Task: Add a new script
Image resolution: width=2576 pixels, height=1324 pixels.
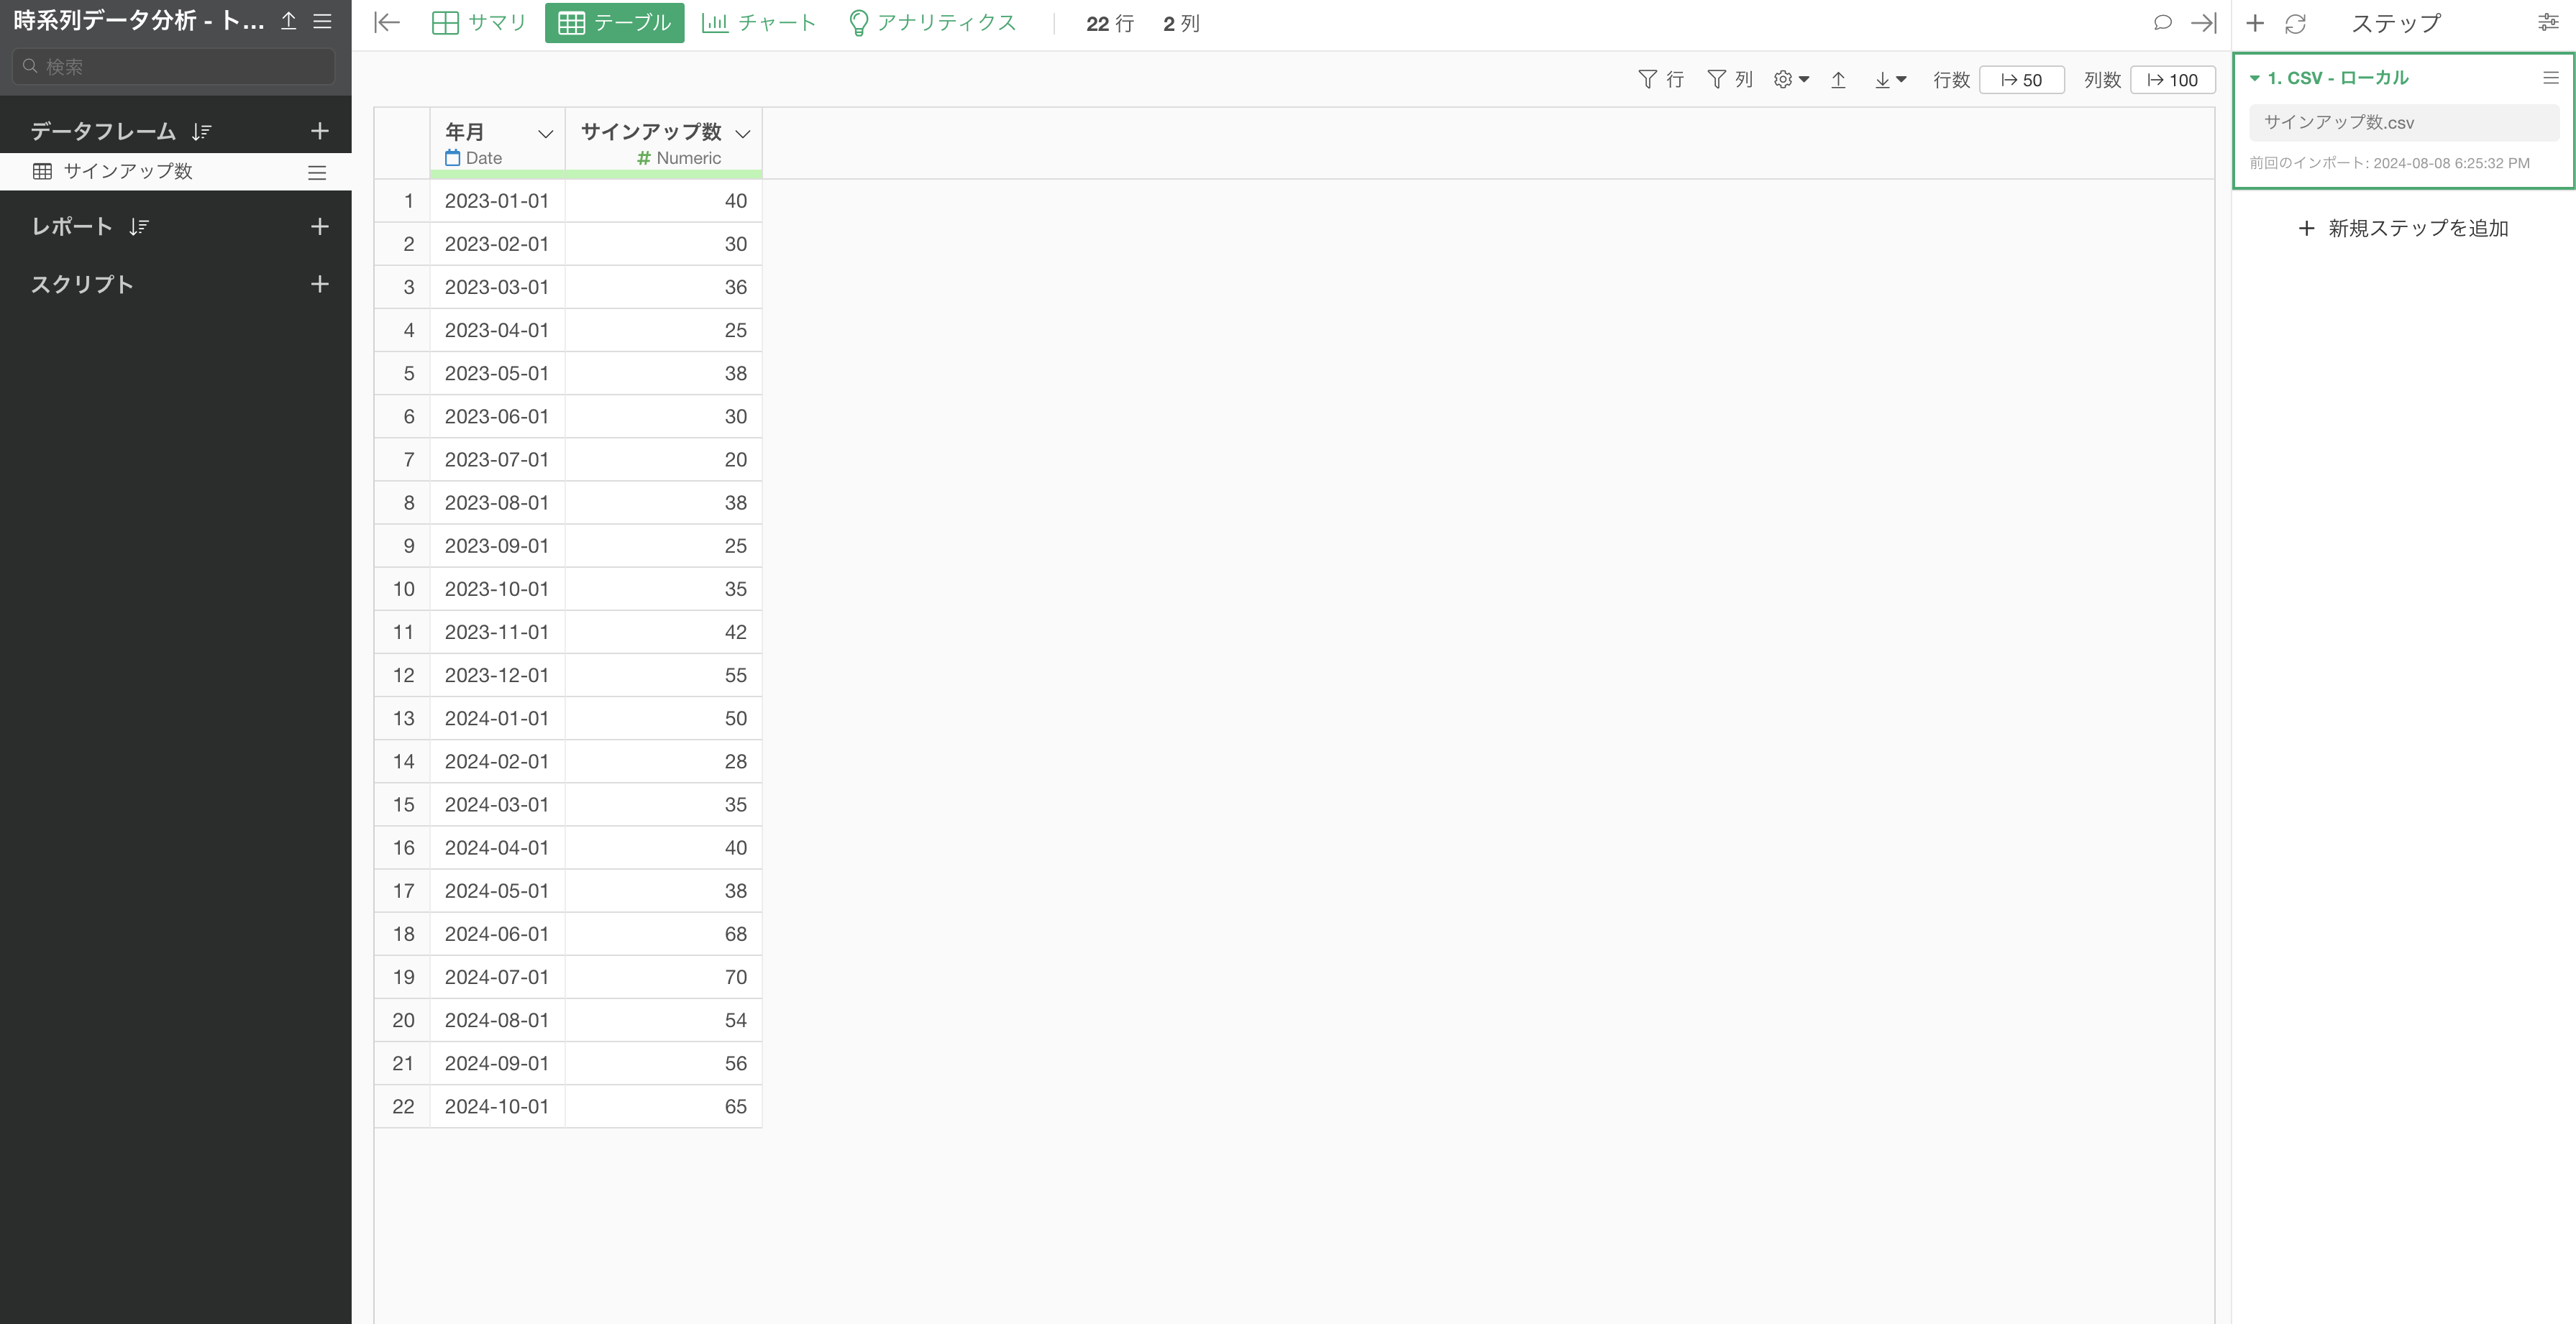Action: pyautogui.click(x=320, y=285)
